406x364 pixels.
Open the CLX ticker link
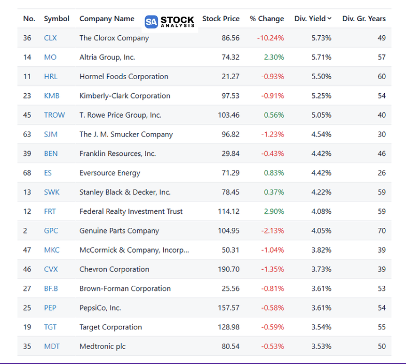point(50,38)
